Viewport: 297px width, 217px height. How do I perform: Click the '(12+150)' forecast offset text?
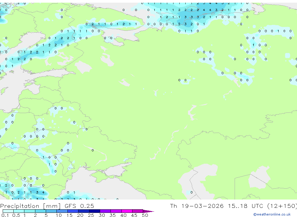pyautogui.click(x=282, y=206)
